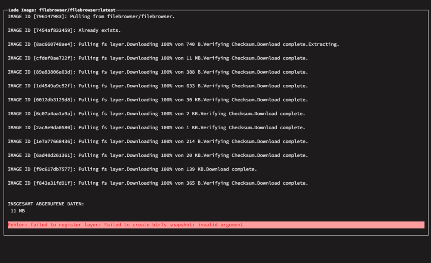Image resolution: width=431 pixels, height=263 pixels.
Task: Click the red 'Fehler: failed to register layer' message
Action: 216,225
